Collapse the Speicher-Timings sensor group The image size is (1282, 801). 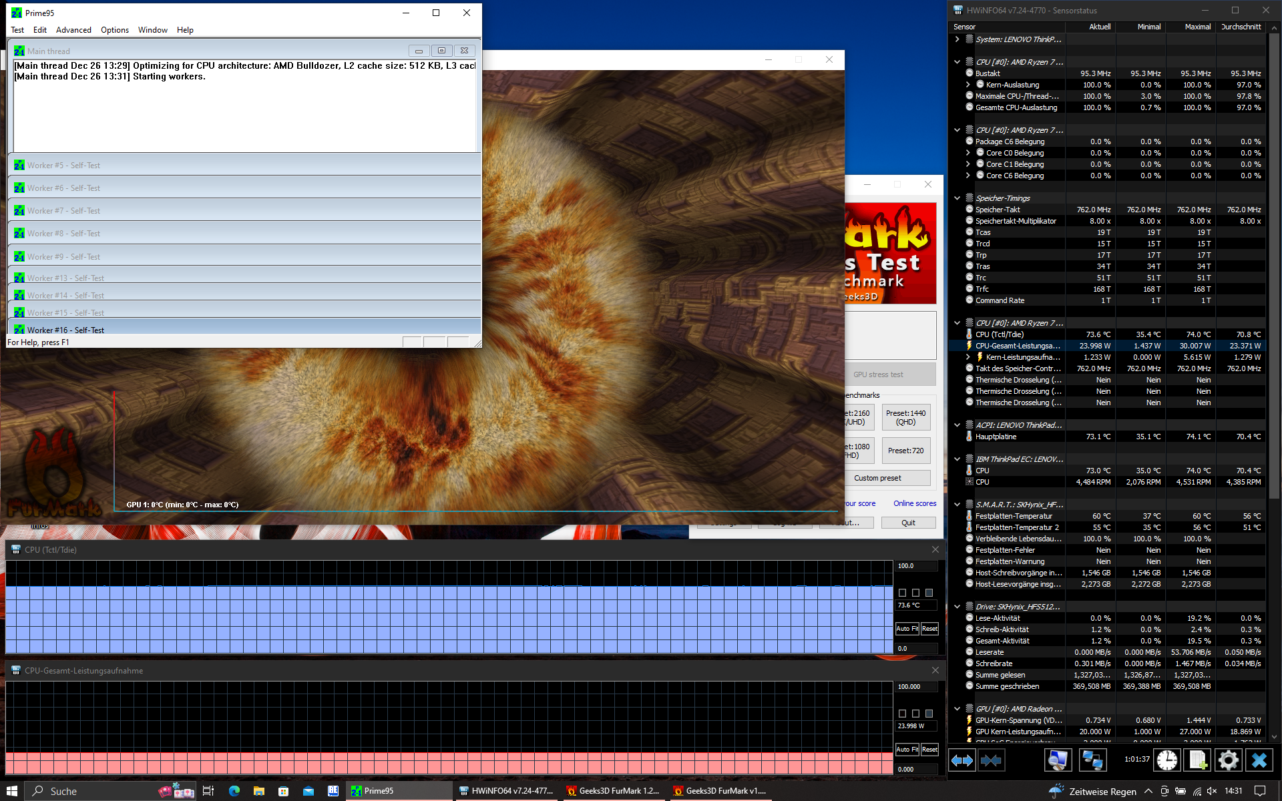coord(957,198)
